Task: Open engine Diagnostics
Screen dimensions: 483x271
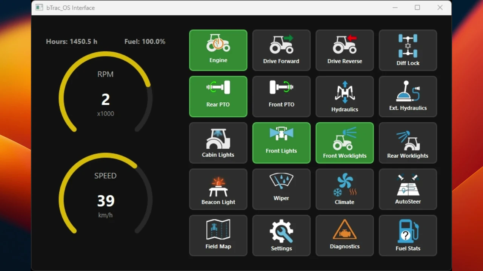Action: coord(345,235)
